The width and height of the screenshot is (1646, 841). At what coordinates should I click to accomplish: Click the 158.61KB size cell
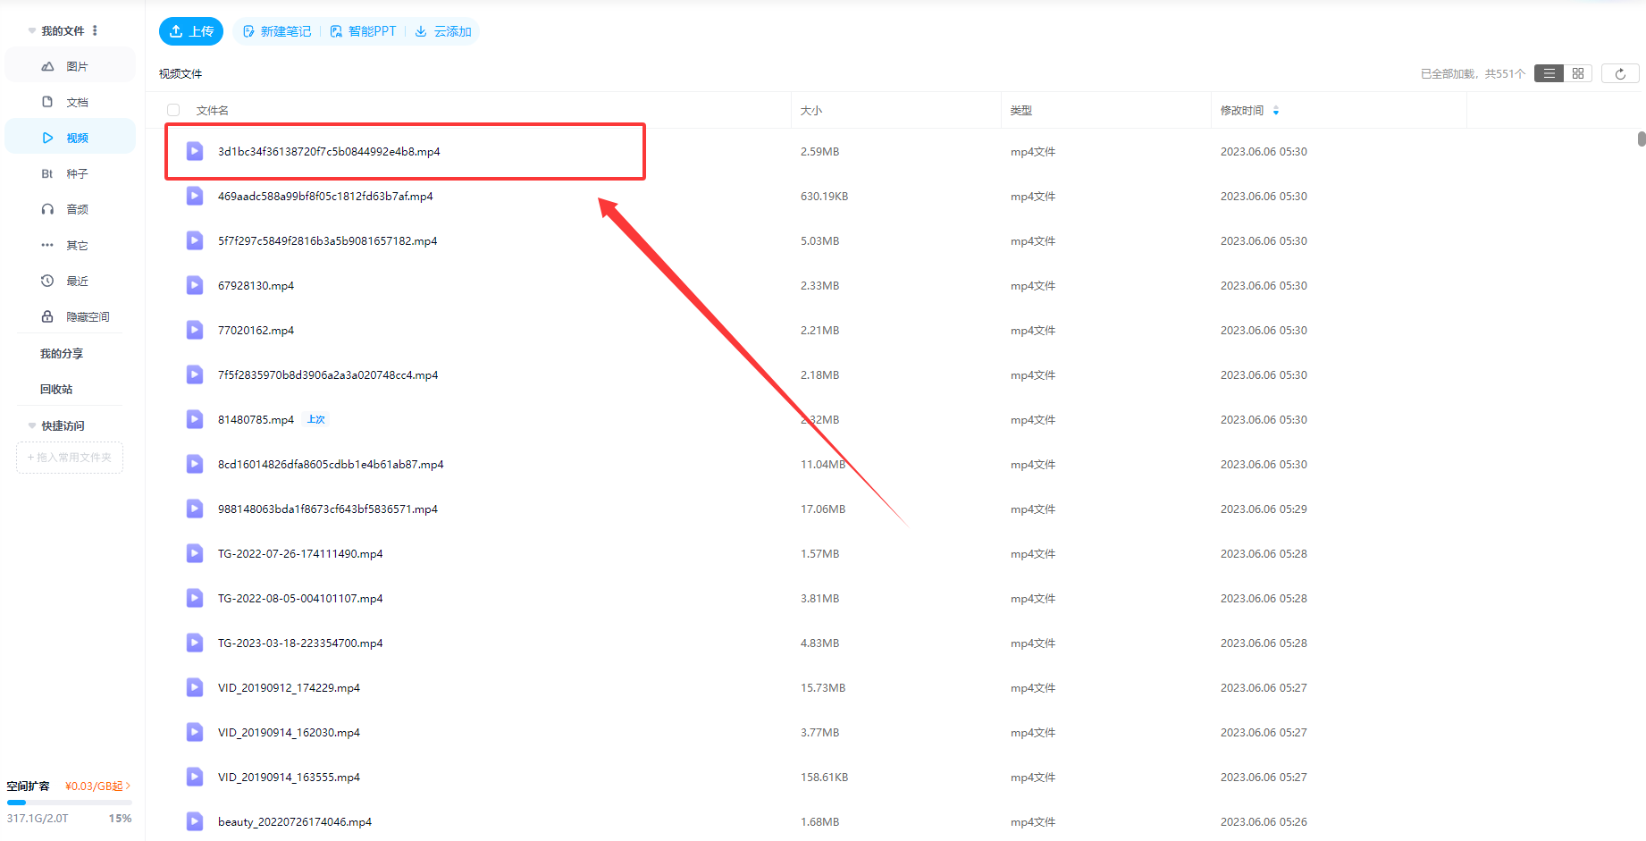click(824, 778)
